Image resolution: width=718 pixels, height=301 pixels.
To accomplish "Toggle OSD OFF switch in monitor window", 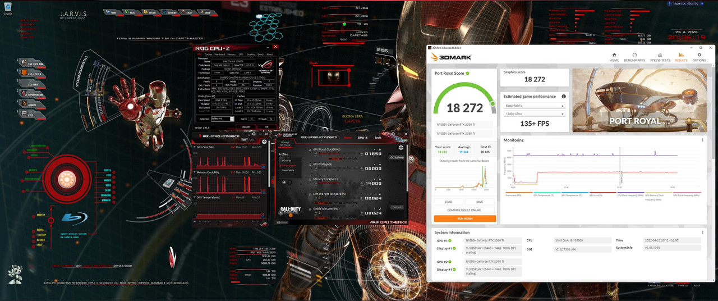I will (244, 140).
